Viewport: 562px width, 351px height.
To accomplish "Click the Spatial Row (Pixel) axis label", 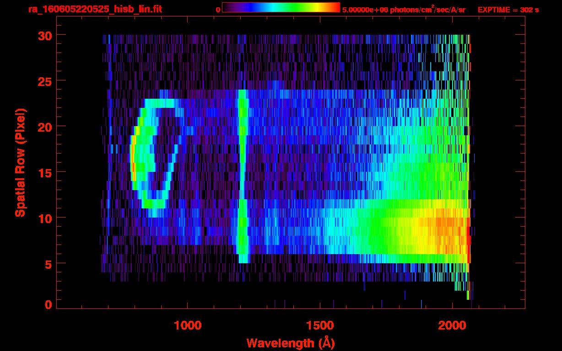I will click(x=20, y=162).
